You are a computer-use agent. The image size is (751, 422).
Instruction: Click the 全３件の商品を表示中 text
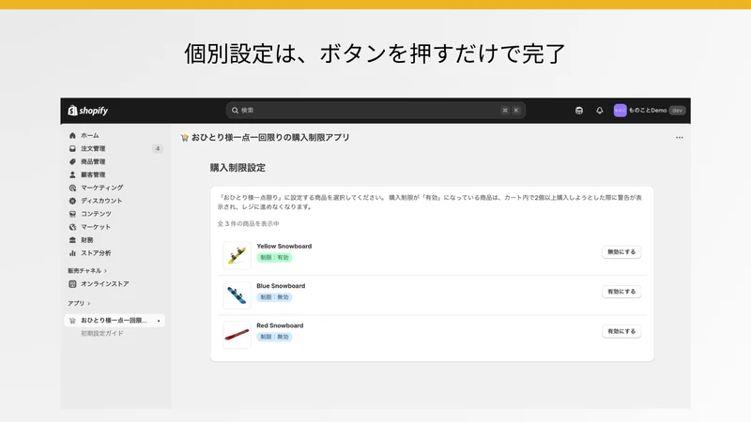tap(248, 224)
